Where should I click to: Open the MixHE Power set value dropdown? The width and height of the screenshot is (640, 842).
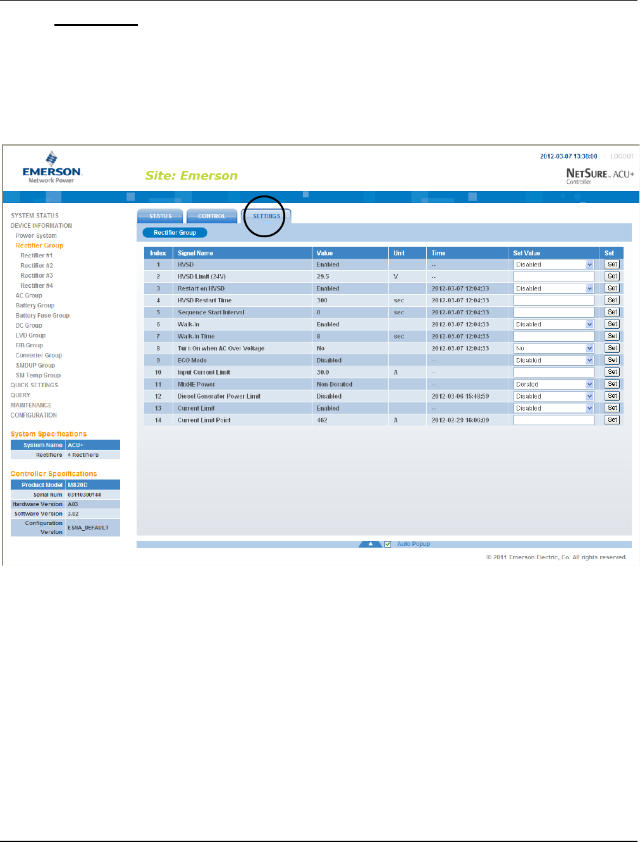click(x=554, y=385)
